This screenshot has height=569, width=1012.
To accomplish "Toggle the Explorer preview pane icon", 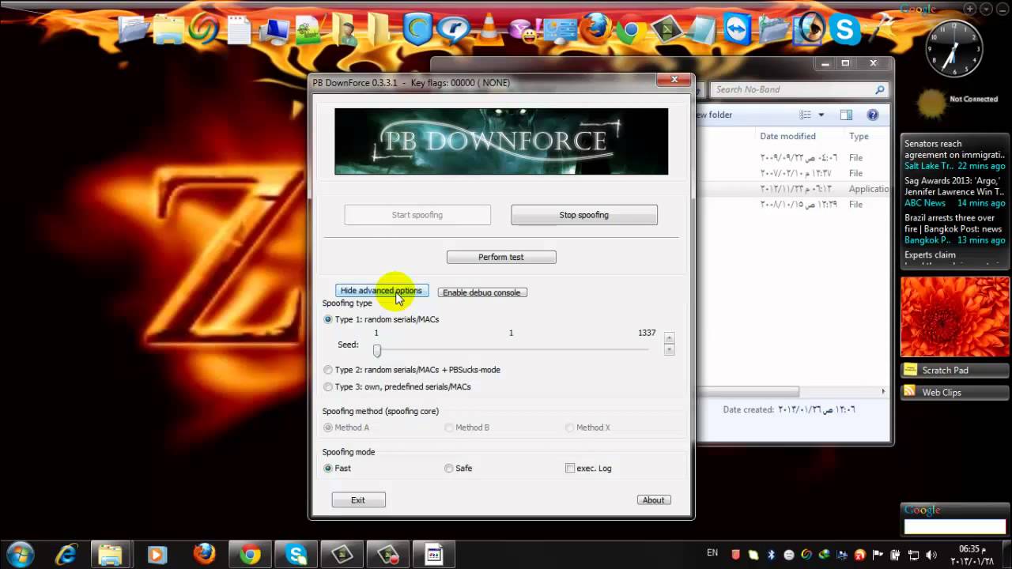I will click(x=845, y=115).
